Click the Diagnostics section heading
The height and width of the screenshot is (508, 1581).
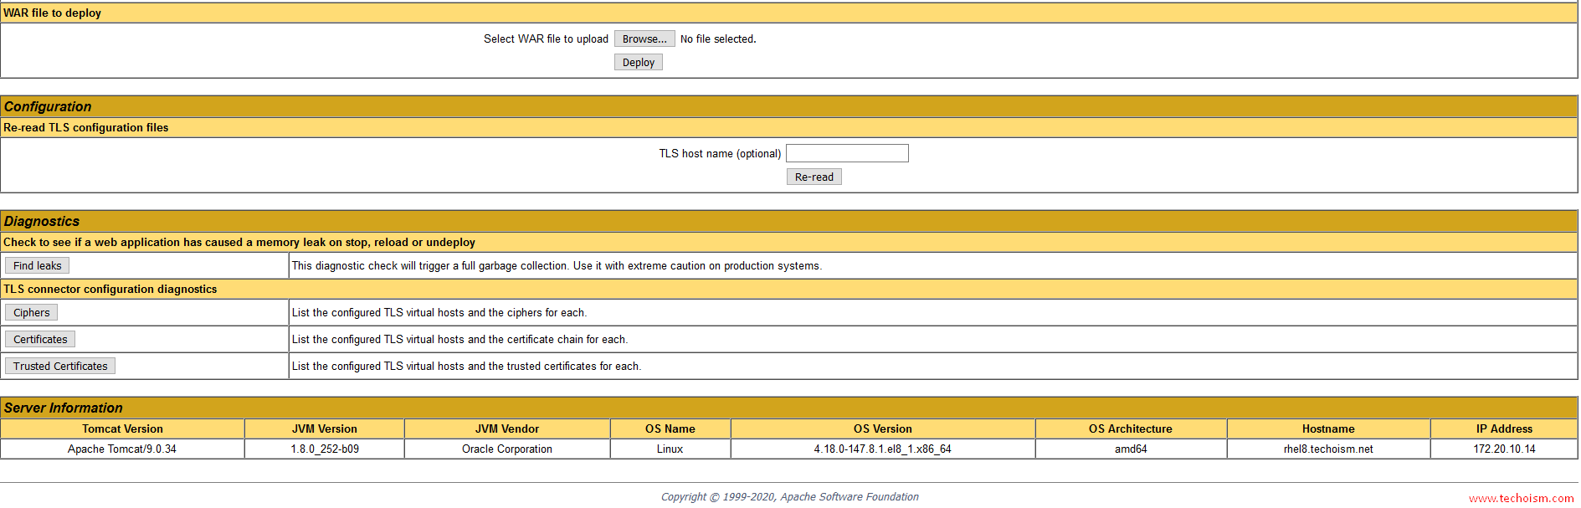[x=42, y=221]
